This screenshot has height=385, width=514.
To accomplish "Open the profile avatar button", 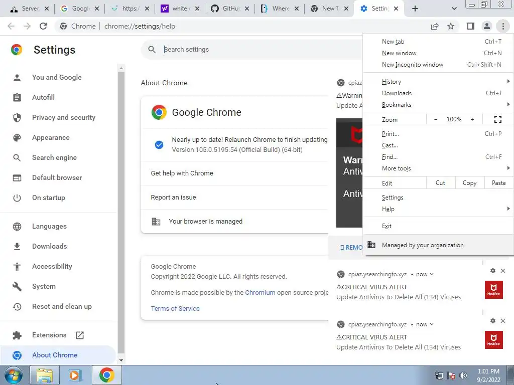I will click(487, 26).
